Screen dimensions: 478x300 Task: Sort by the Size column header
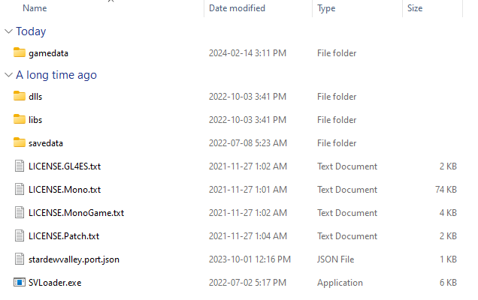415,8
